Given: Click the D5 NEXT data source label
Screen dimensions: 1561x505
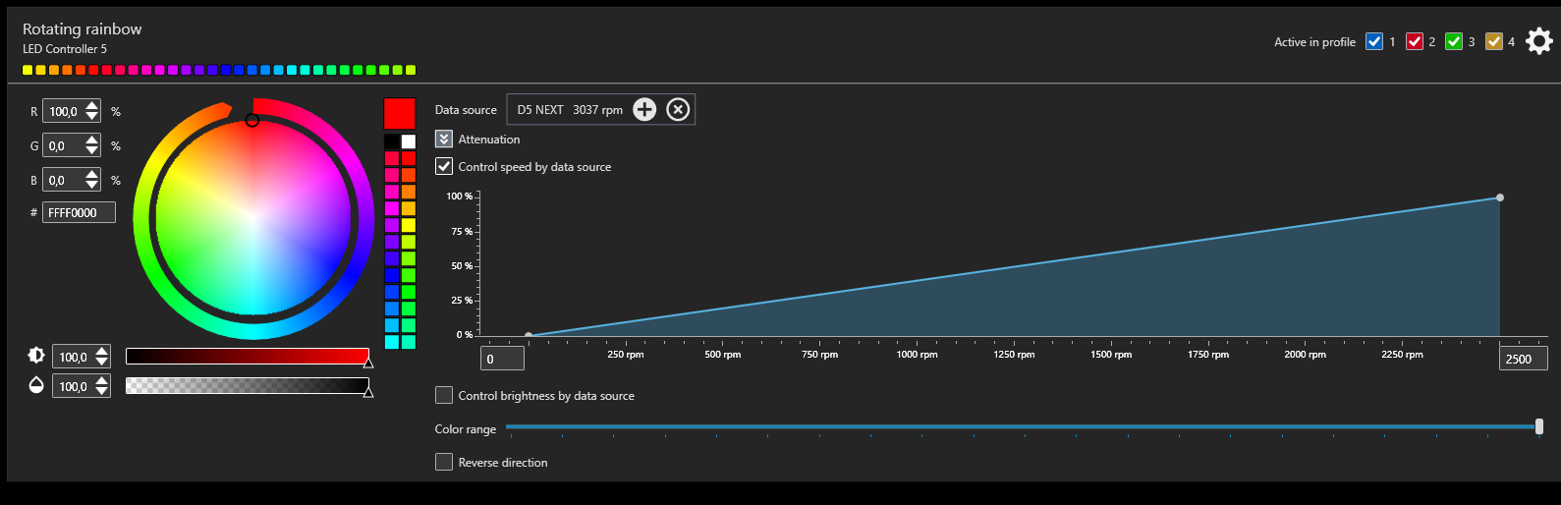Looking at the screenshot, I should (570, 110).
